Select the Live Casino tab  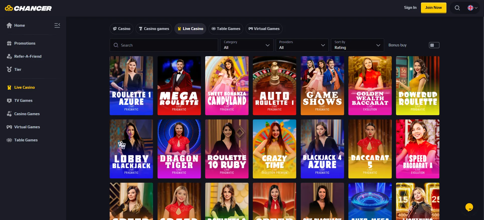point(190,29)
